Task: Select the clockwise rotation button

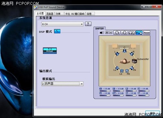Action: (117, 33)
